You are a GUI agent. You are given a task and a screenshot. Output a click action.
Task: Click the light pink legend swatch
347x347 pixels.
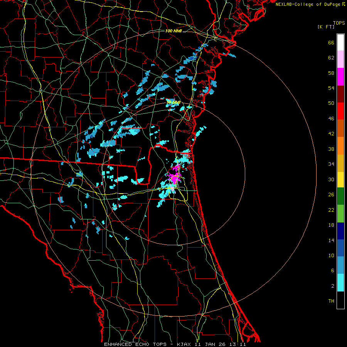point(340,59)
